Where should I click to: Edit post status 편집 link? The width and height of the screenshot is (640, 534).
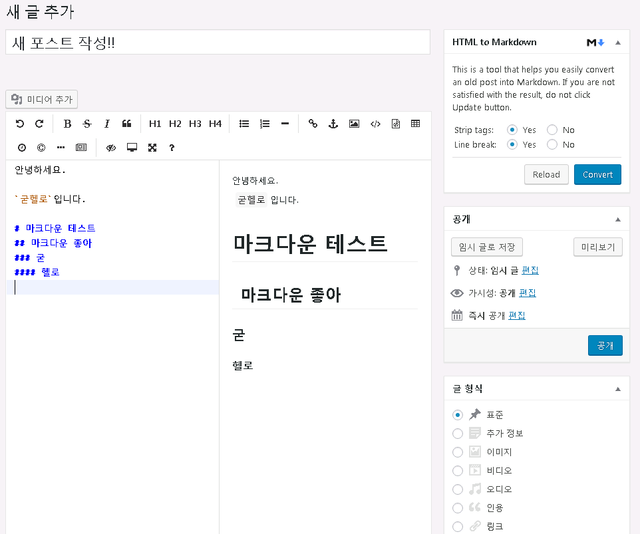[530, 270]
